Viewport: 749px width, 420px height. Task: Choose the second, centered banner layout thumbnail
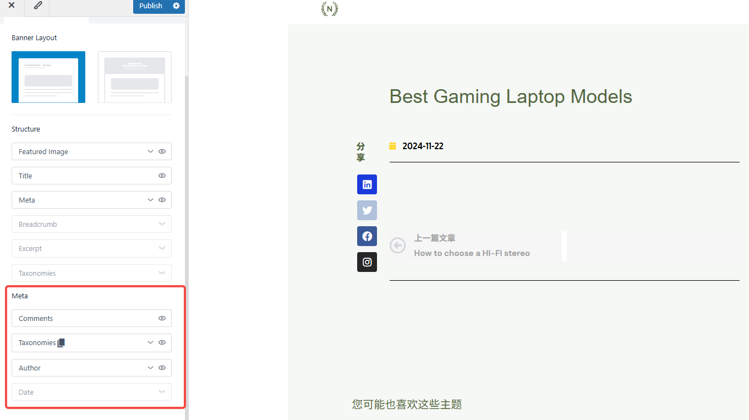click(135, 77)
